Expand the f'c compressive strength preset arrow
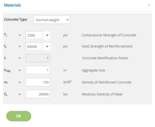Image resolution: width=155 pixels, height=127 pixels. click(47, 35)
